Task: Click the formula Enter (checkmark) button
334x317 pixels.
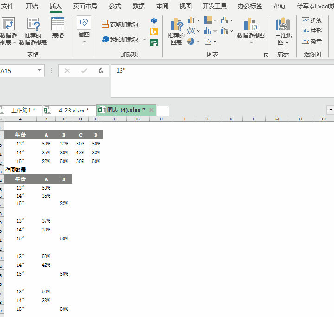Action: pos(84,71)
